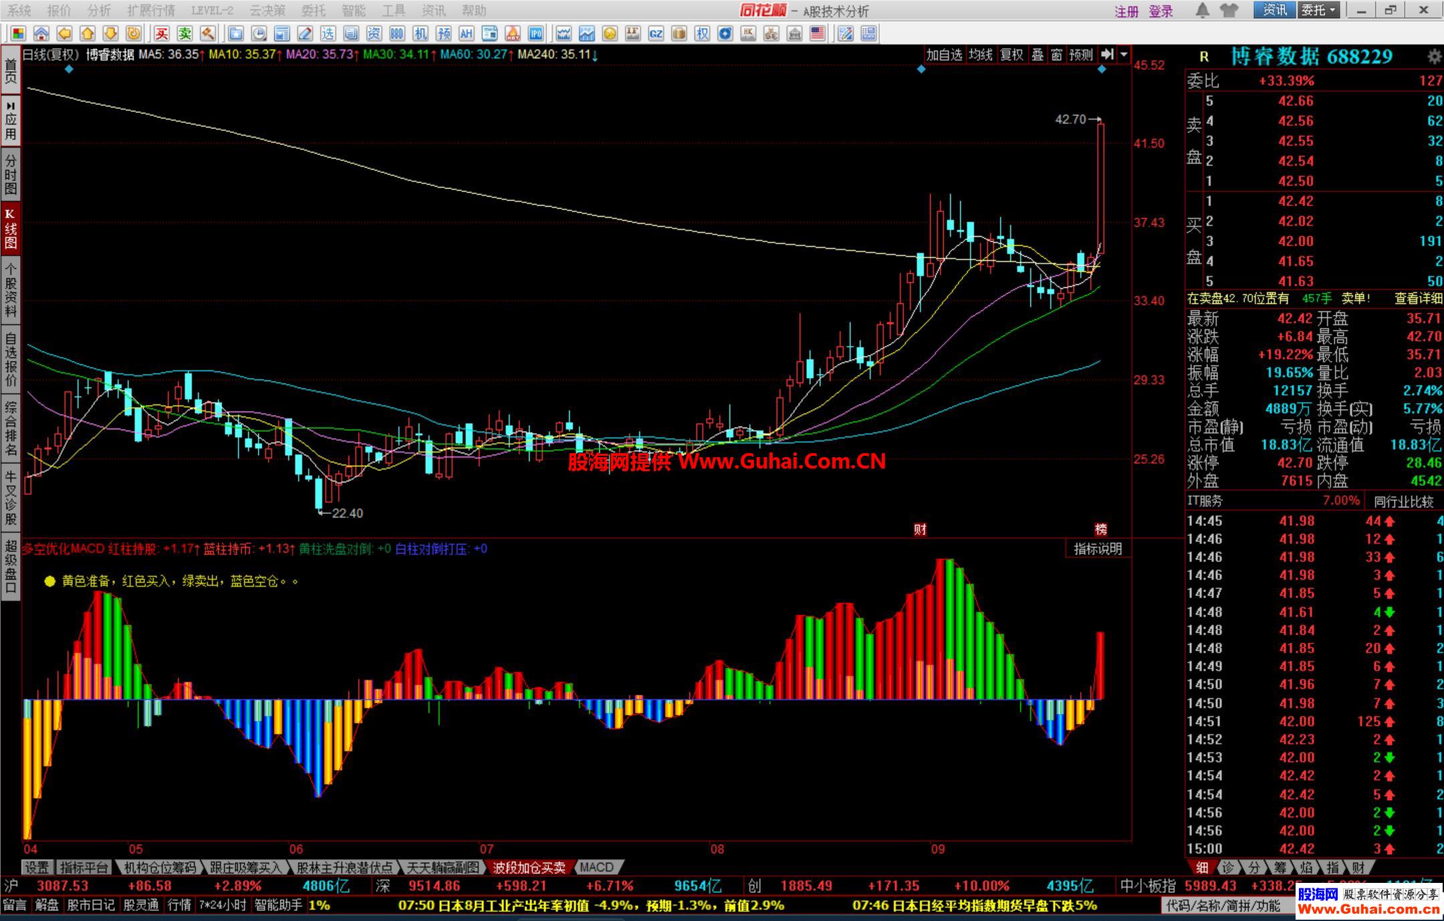Click the BBD toolbar icon
Image resolution: width=1444 pixels, height=921 pixels.
pos(397,33)
